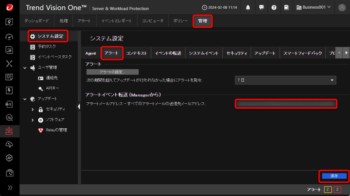
Task: Expand left rail with double chevron
Action: (x=10, y=188)
